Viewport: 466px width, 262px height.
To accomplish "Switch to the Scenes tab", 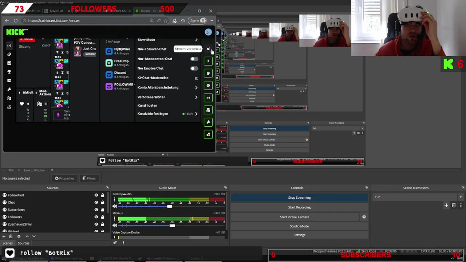I will (x=7, y=243).
